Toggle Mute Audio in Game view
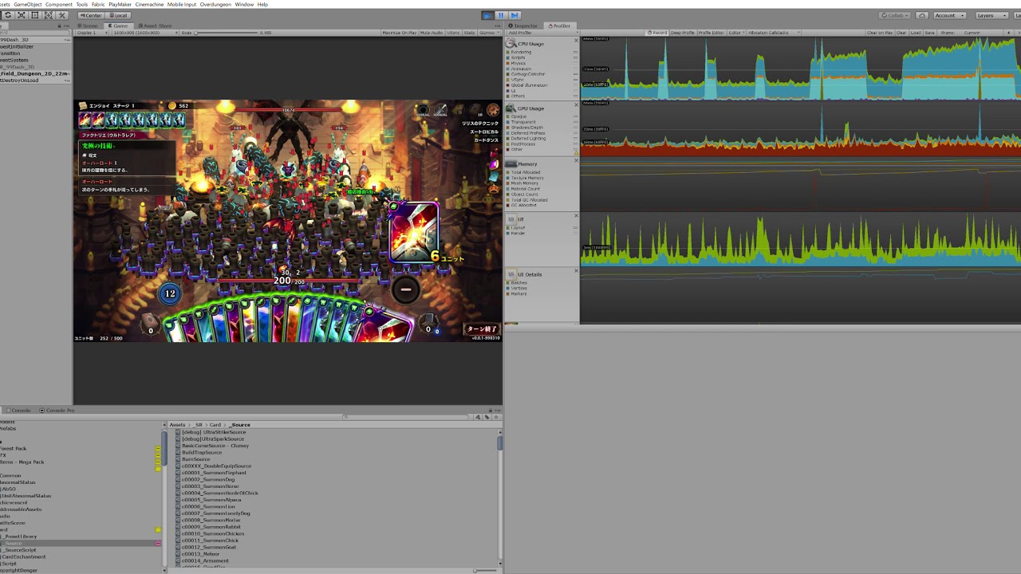Image resolution: width=1021 pixels, height=574 pixels. tap(431, 33)
